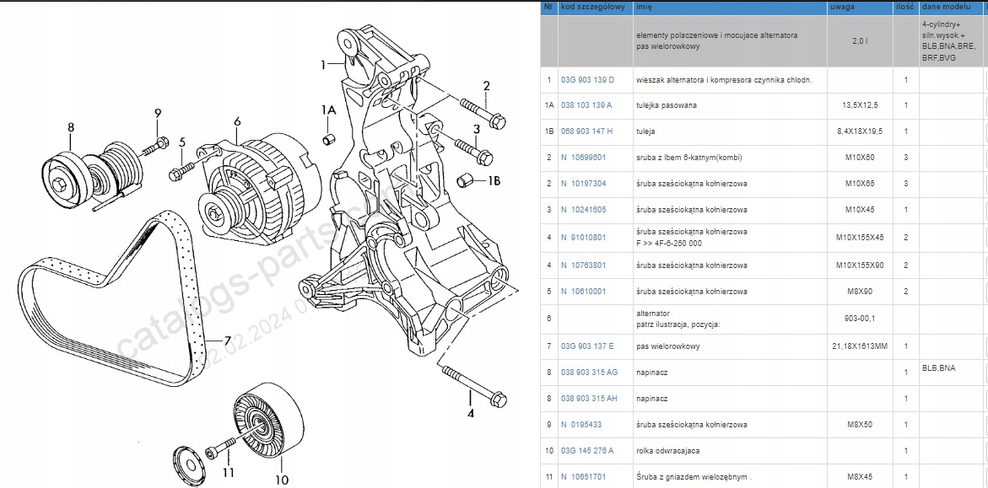The image size is (988, 488).
Task: Click idler roller code 03G 145 276 A
Action: 587,451
